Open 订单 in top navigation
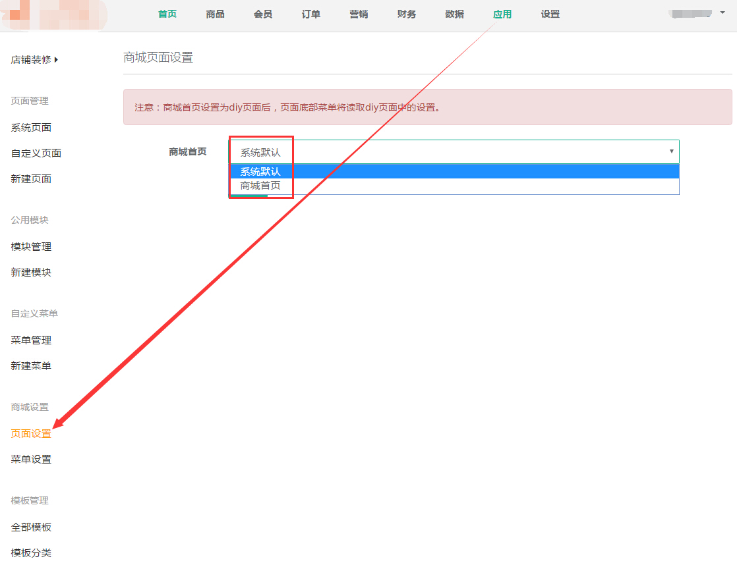This screenshot has height=561, width=737. pos(310,14)
